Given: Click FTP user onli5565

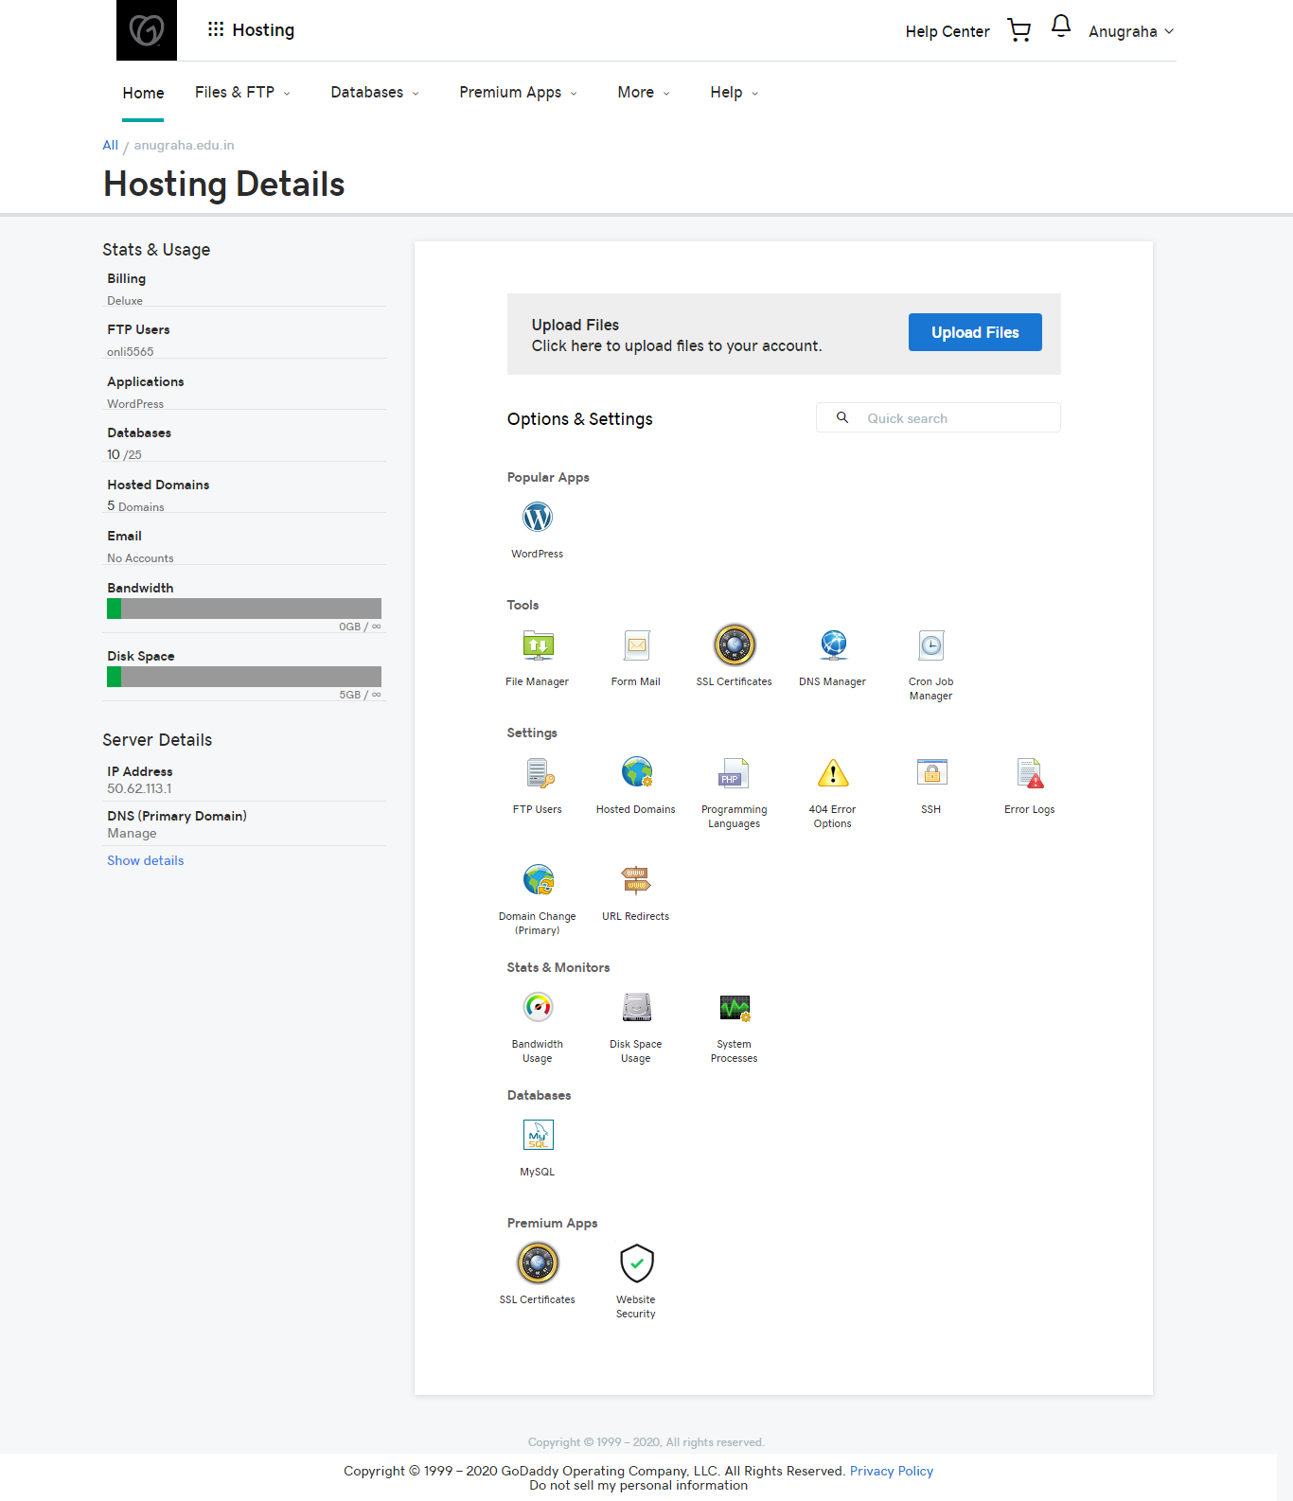Looking at the screenshot, I should click(x=130, y=351).
